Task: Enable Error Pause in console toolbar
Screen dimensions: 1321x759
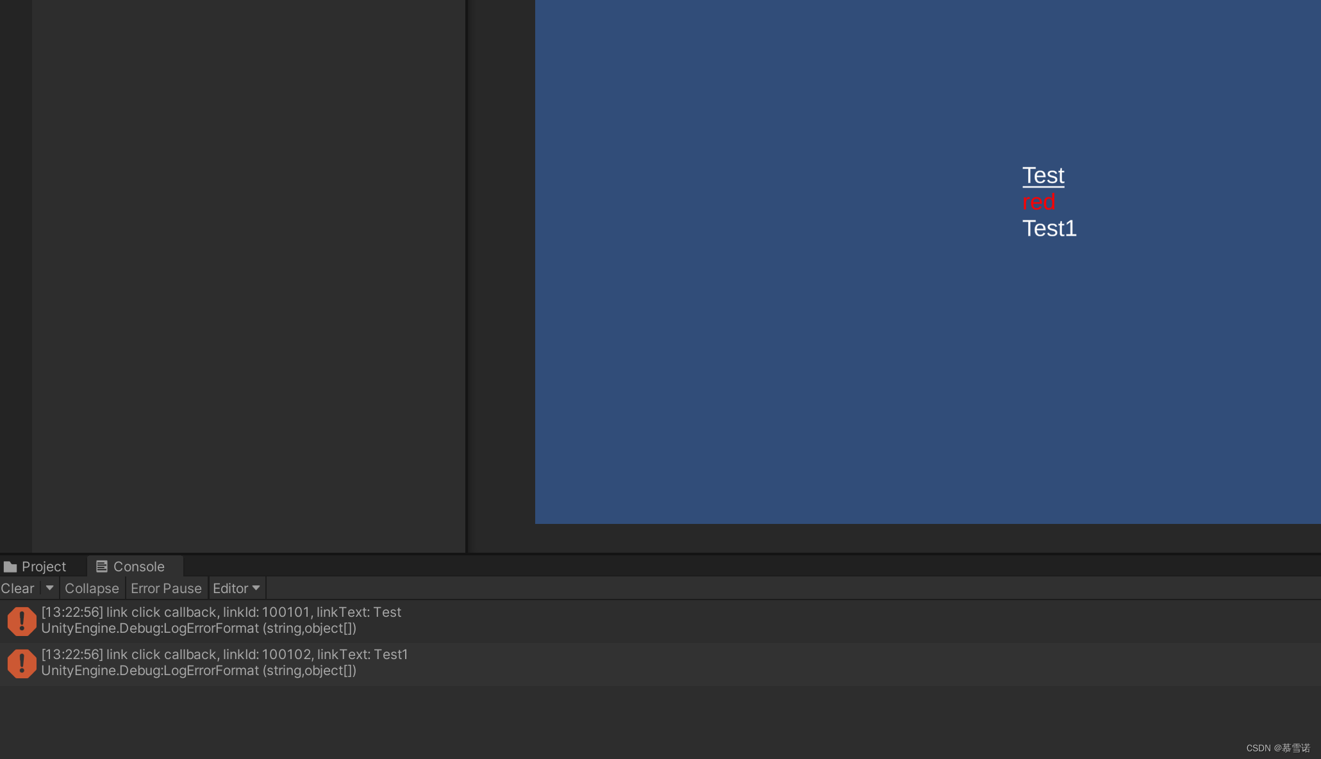Action: pyautogui.click(x=165, y=587)
